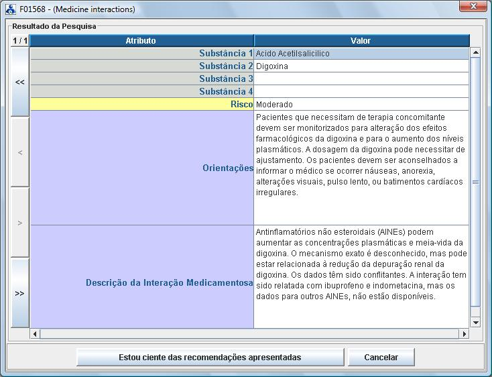Click the window title 'F01568 - (Medicine interactions)'

[77, 9]
